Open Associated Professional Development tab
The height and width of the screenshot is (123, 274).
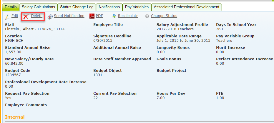point(187,7)
